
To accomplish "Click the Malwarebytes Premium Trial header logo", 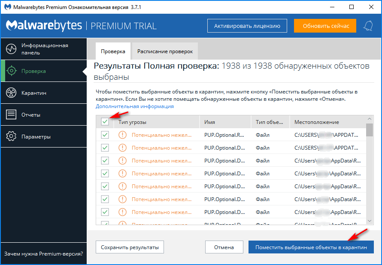I will coord(81,26).
